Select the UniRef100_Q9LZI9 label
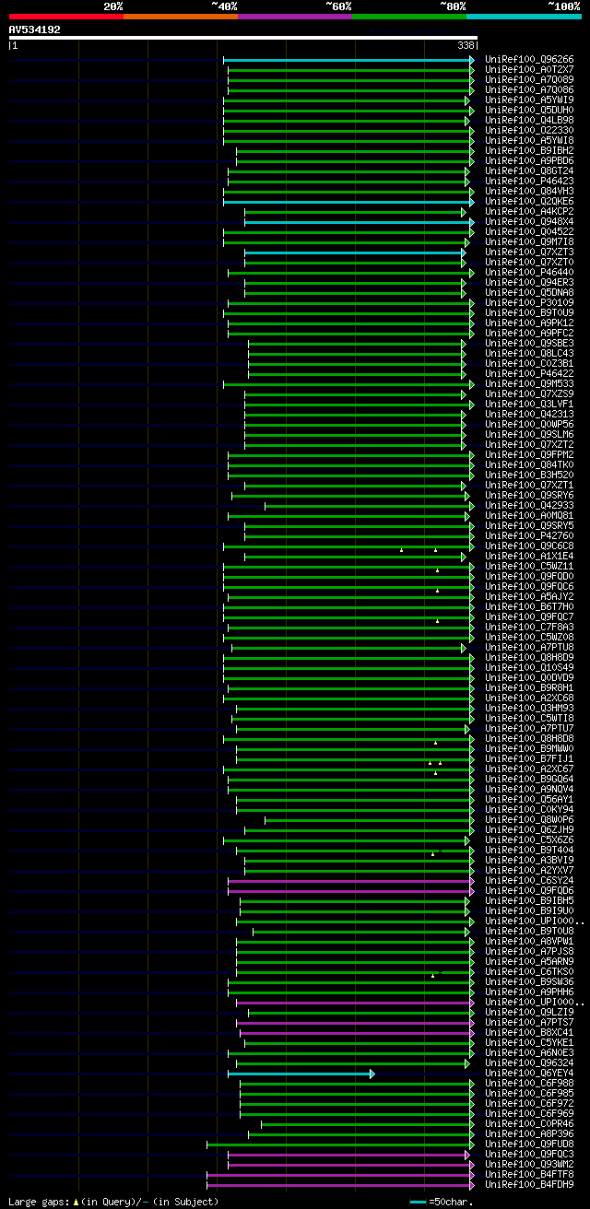 tap(529, 1013)
